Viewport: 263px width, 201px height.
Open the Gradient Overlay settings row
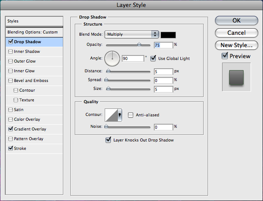[x=34, y=129]
